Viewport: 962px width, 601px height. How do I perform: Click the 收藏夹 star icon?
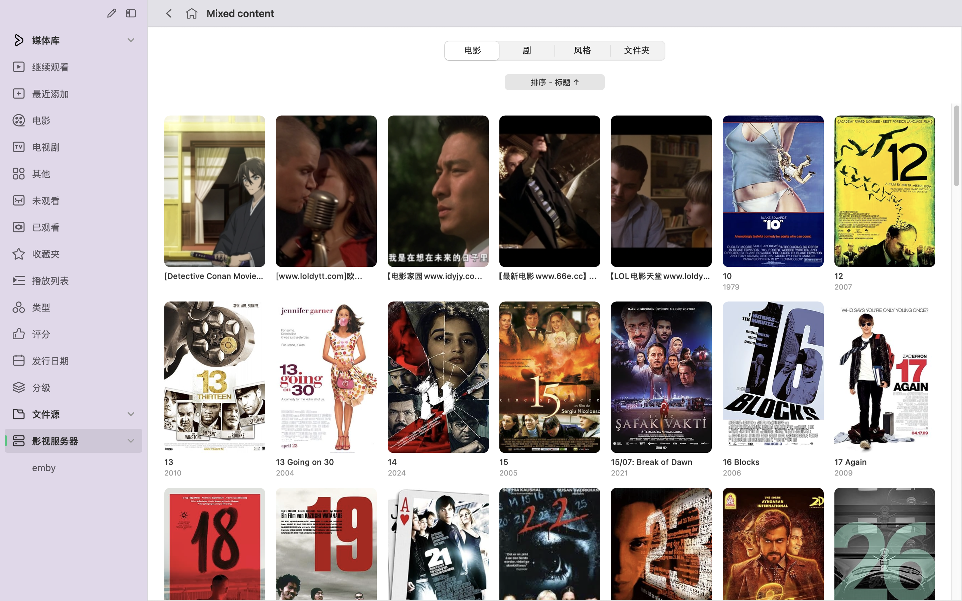tap(18, 254)
